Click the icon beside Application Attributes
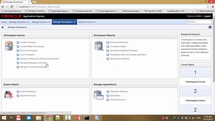 point(107,92)
